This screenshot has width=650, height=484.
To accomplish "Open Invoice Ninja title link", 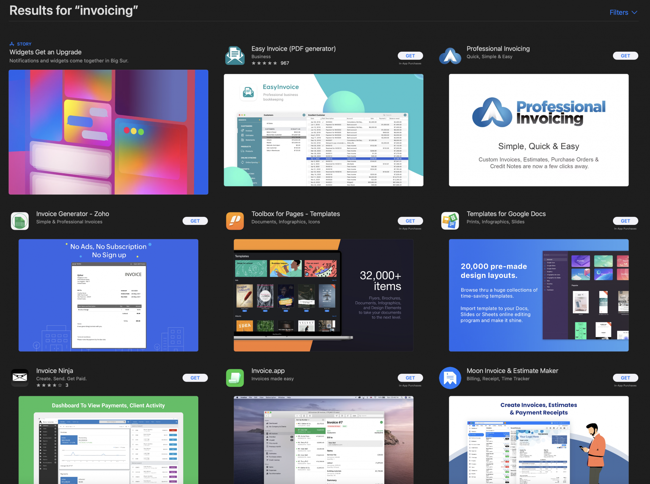I will 55,371.
